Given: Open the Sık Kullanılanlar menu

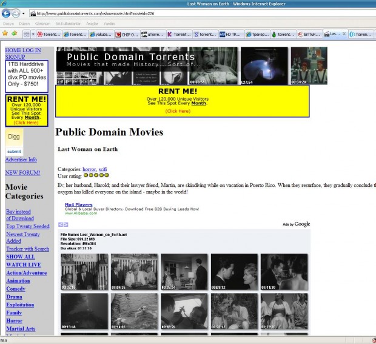Looking at the screenshot, I should point(68,24).
